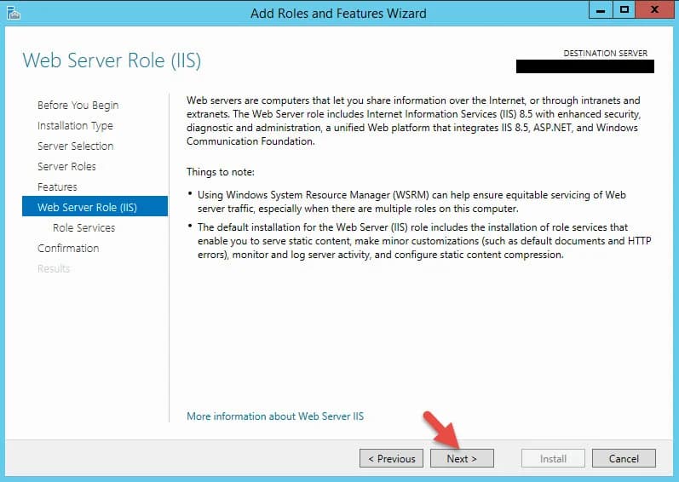Click the 'Add Roles and Features Wizard' title

click(x=338, y=13)
